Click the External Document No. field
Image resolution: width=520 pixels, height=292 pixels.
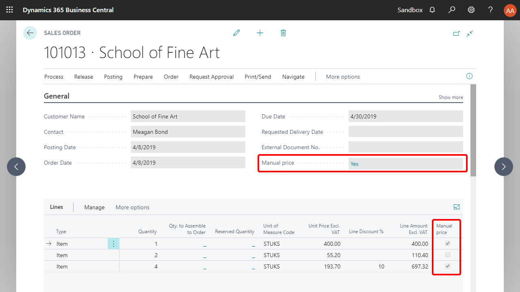(405, 147)
